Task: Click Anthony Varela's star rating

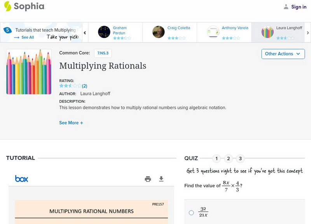Action: click(x=231, y=38)
